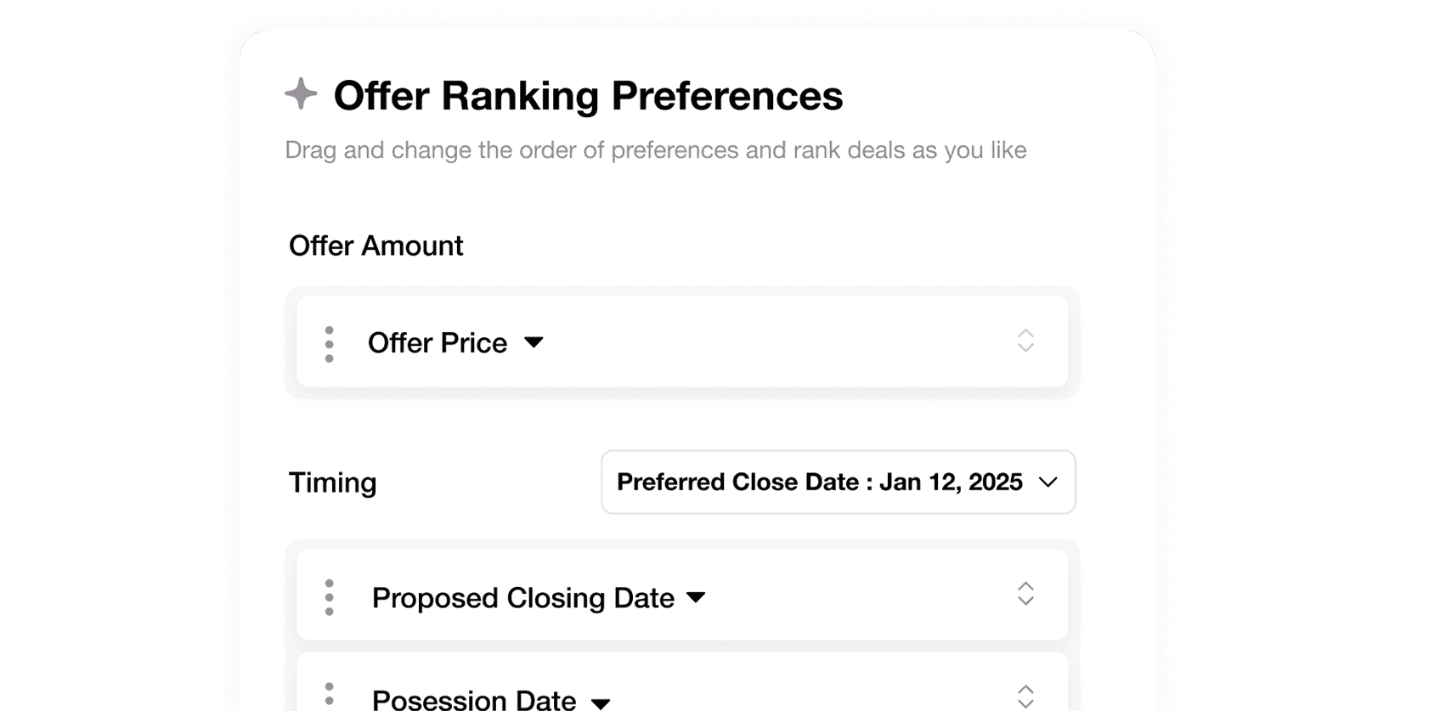Select the Posession Date label

(x=474, y=699)
